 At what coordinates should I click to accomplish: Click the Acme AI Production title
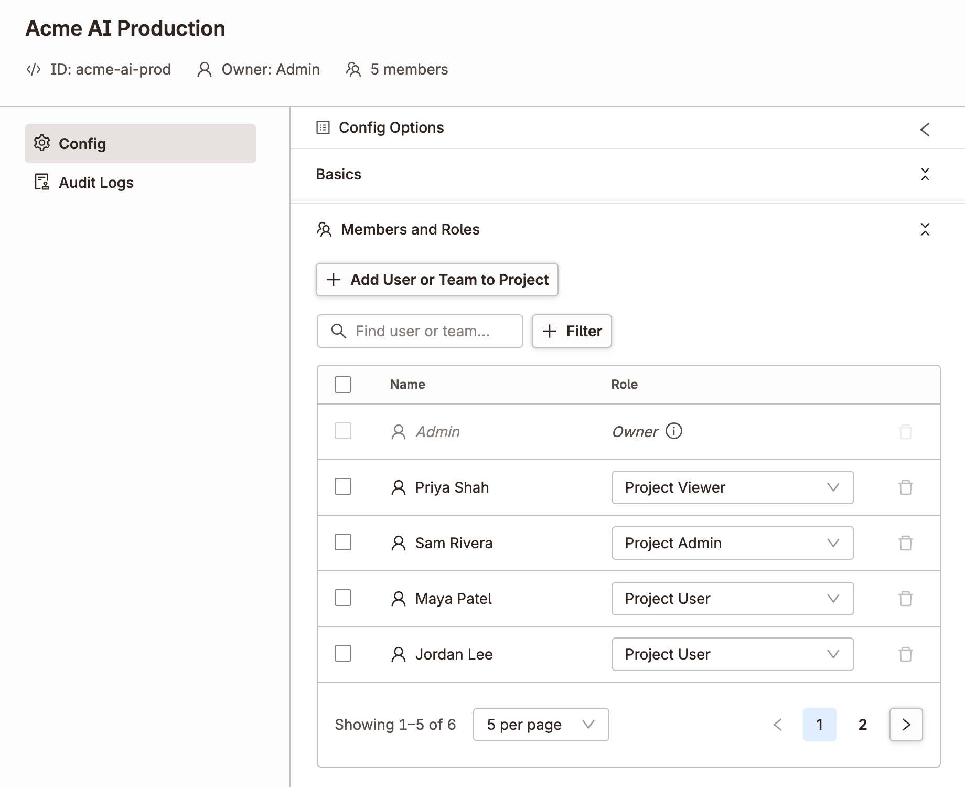click(125, 28)
